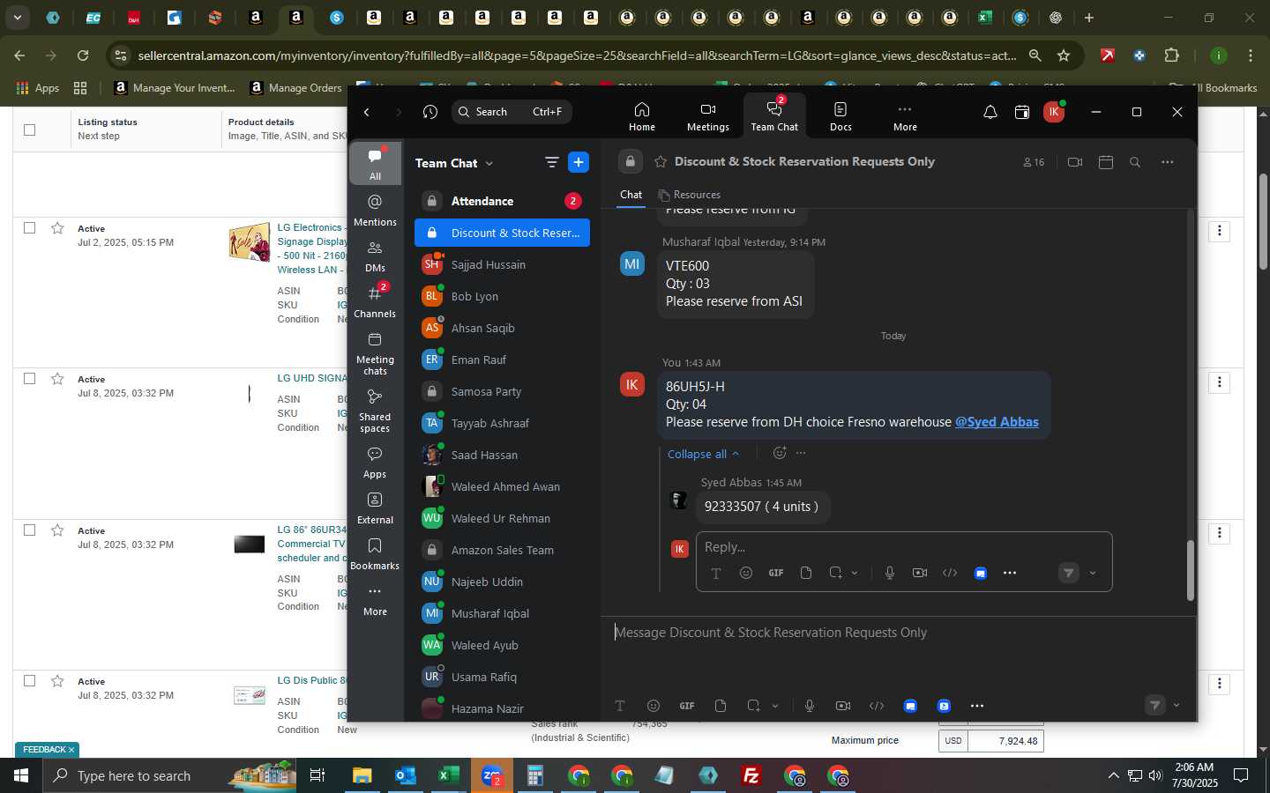Star the LG 86" 86UR34 listing
Screen dimensions: 1270x793
[x=57, y=530]
